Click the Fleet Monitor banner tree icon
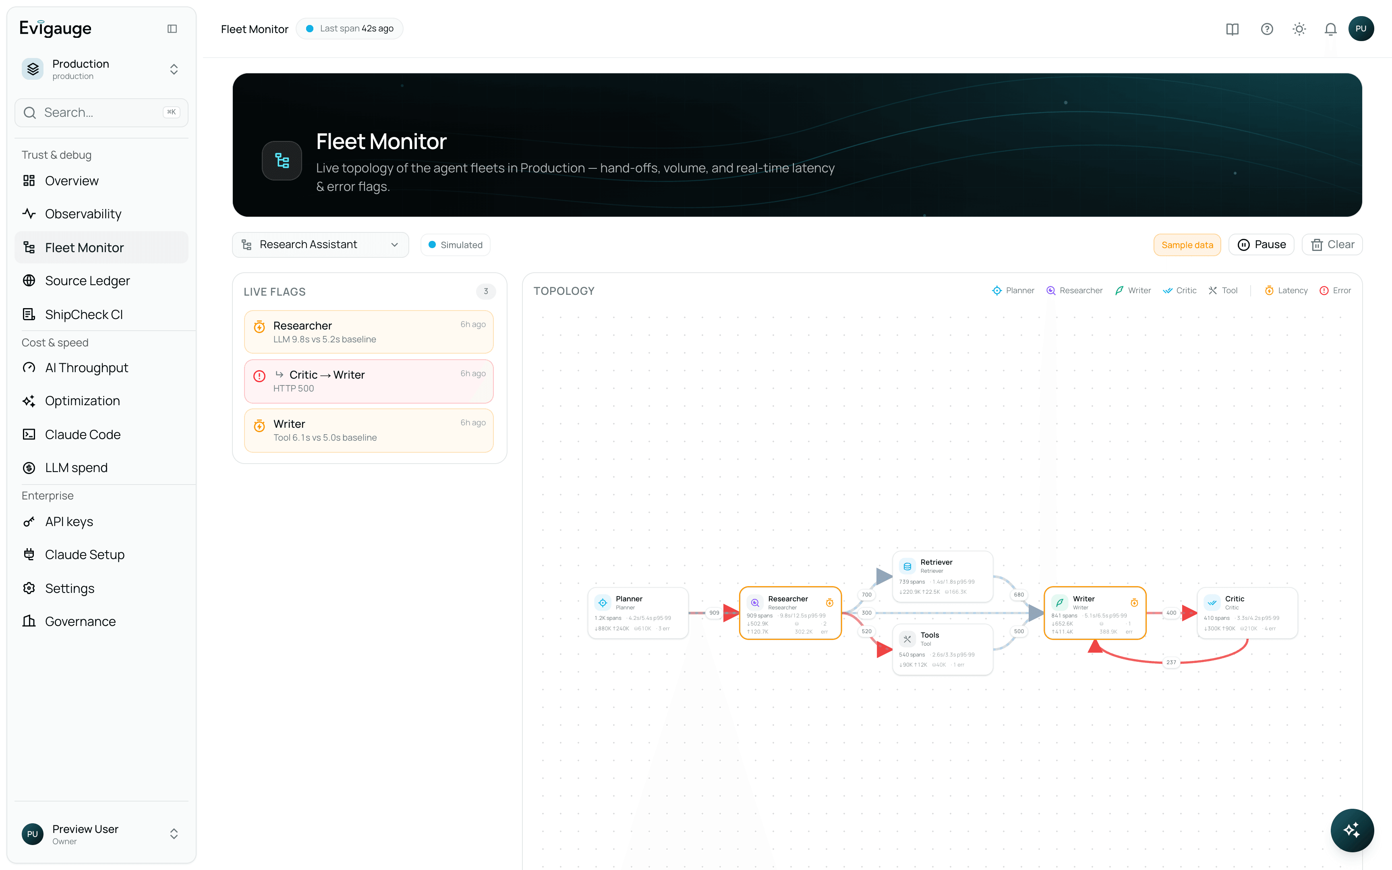Viewport: 1392px width, 870px height. (282, 161)
